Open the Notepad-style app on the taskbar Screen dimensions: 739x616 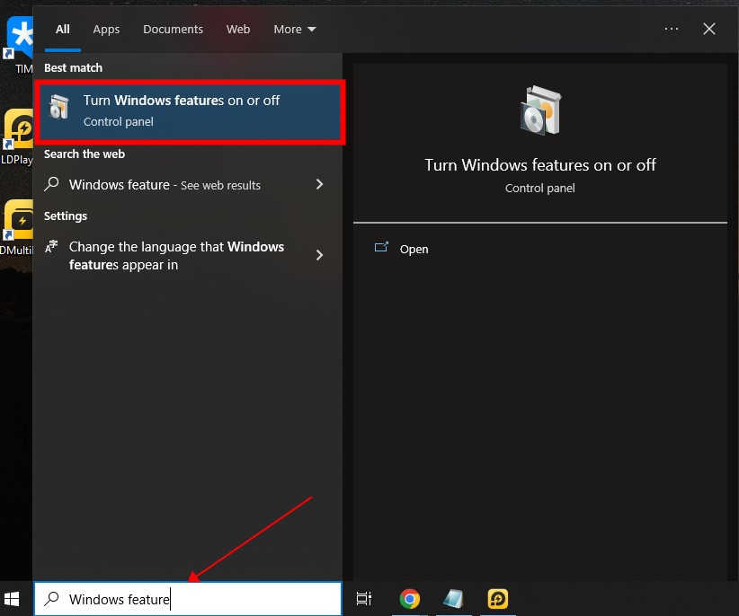453,599
